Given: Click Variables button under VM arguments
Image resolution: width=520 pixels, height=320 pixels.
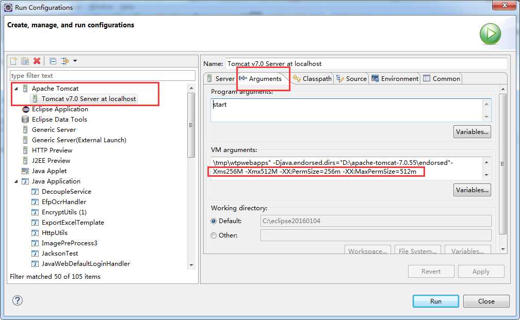Looking at the screenshot, I should point(472,190).
